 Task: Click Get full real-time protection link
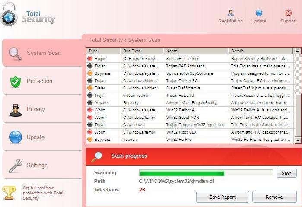(x=43, y=193)
